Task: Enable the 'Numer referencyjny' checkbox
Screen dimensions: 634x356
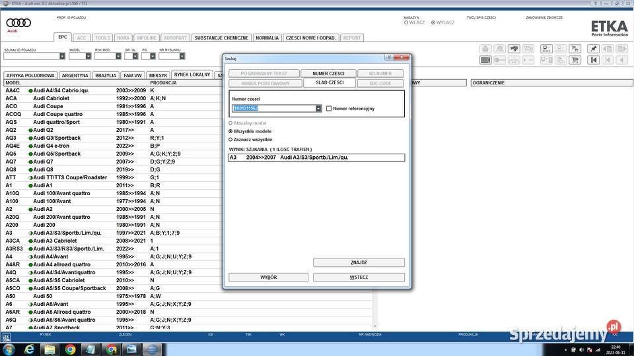Action: 329,108
